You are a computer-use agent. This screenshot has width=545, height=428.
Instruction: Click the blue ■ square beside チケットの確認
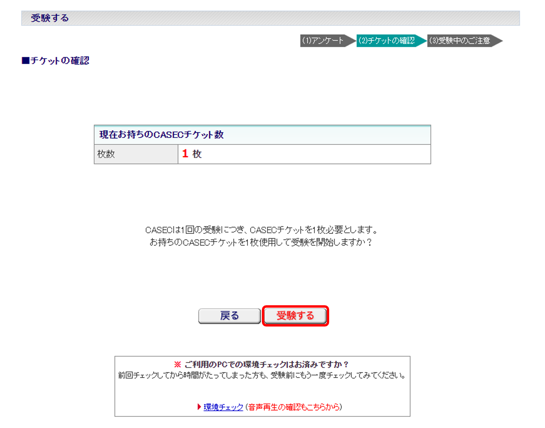26,61
